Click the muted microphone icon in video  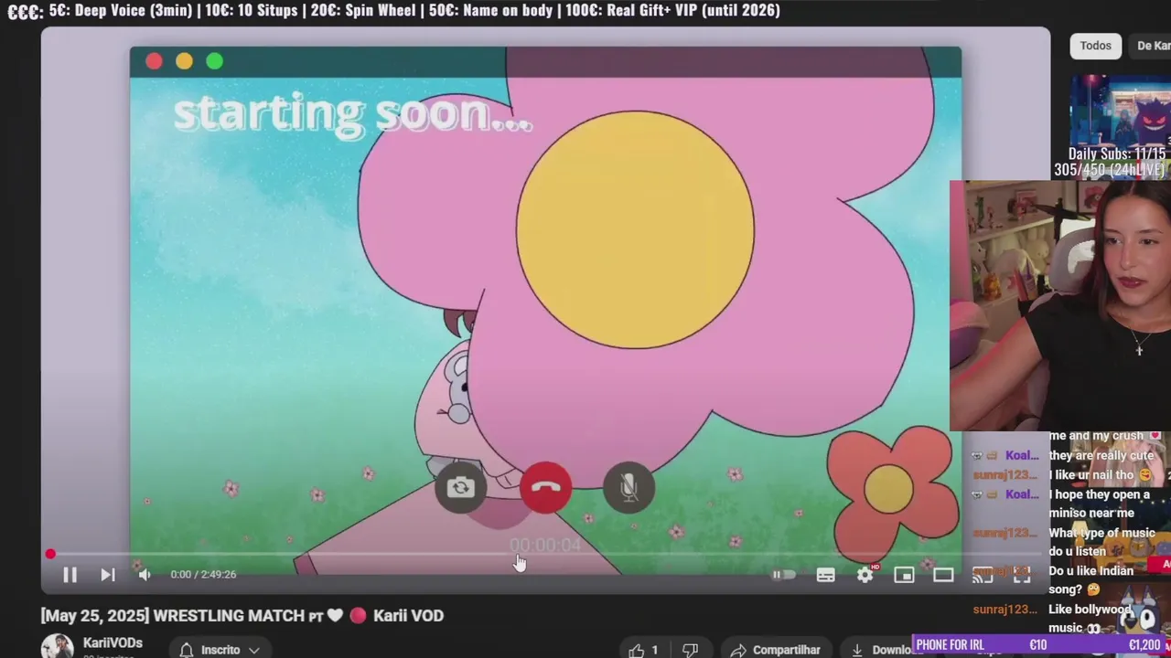pos(629,487)
